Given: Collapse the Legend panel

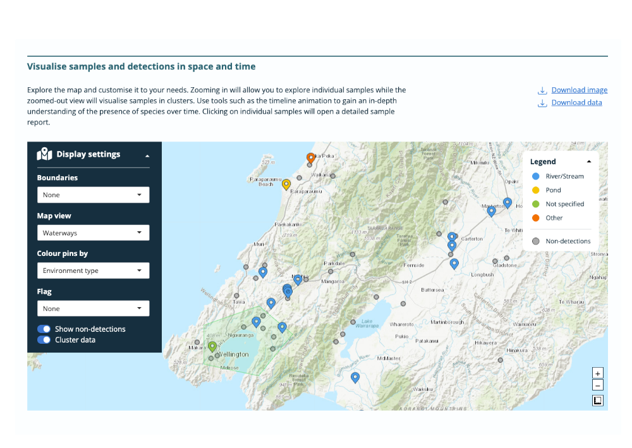Looking at the screenshot, I should [x=589, y=162].
